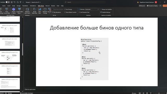The height and width of the screenshot is (94, 167).
Task: Select the Slide Show tab
Action: (41, 6)
